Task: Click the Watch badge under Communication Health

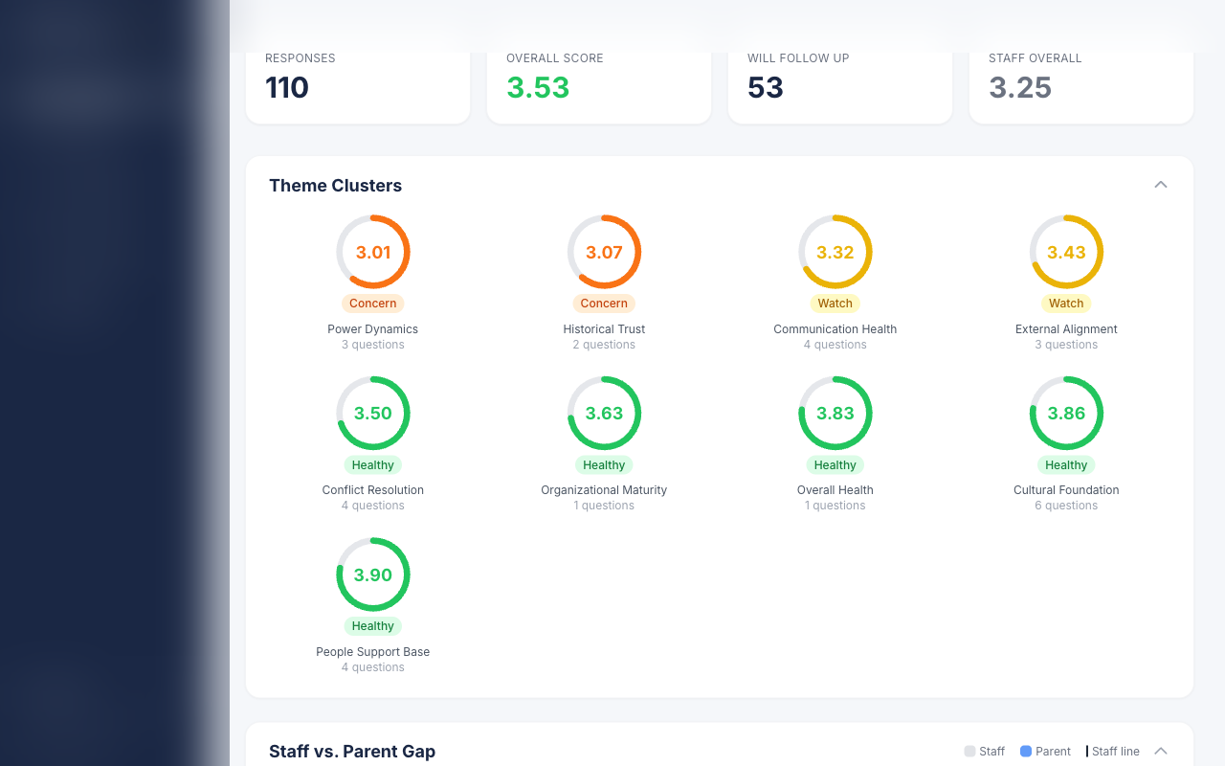Action: coord(835,303)
